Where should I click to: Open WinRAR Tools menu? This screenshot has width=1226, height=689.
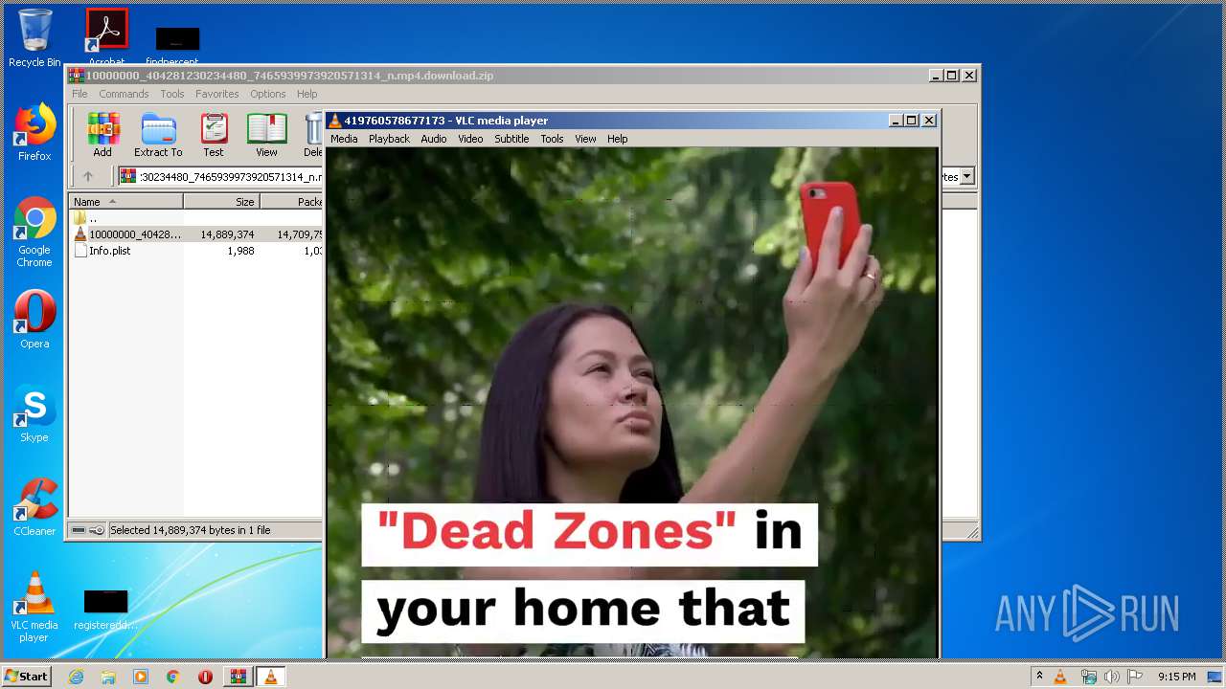pos(172,94)
